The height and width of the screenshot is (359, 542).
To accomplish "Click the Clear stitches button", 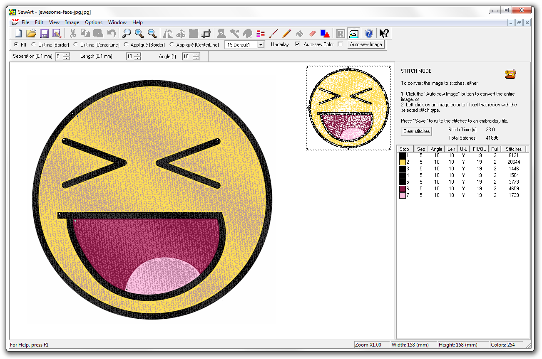I will coord(416,131).
